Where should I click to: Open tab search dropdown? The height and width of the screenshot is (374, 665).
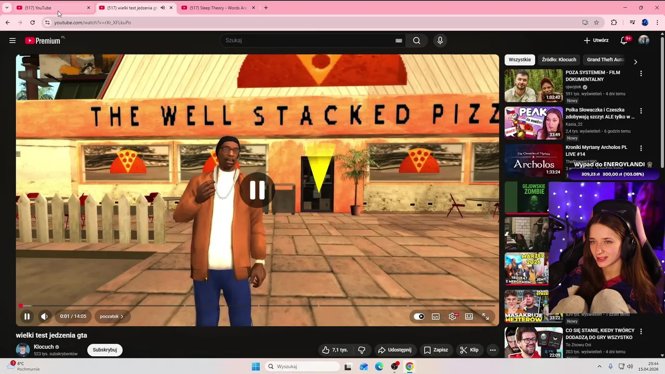7,8
